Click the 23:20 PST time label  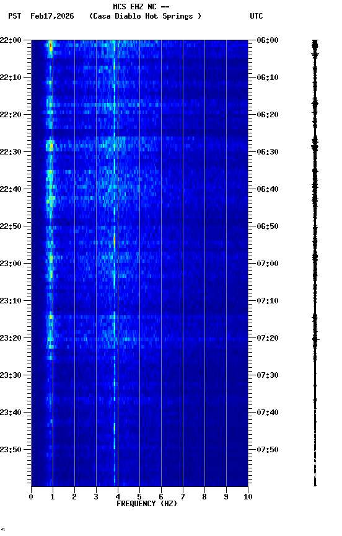pos(11,338)
